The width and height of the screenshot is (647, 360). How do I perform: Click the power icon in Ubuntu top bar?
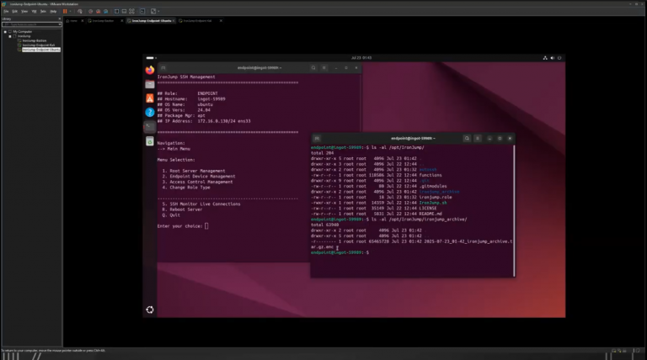559,58
